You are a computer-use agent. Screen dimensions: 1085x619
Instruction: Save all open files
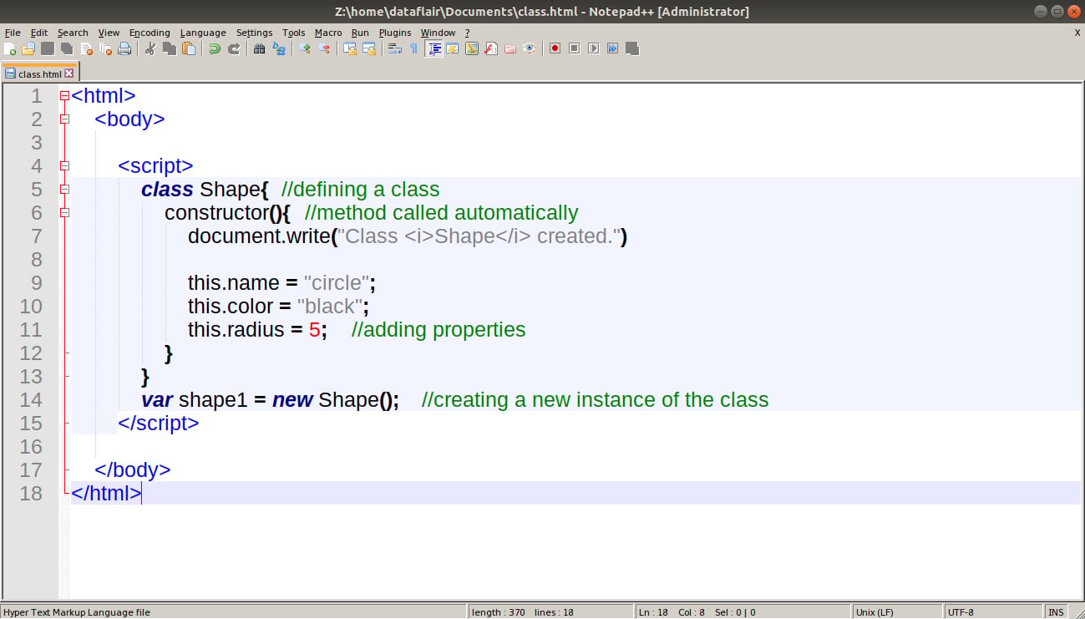click(x=67, y=48)
